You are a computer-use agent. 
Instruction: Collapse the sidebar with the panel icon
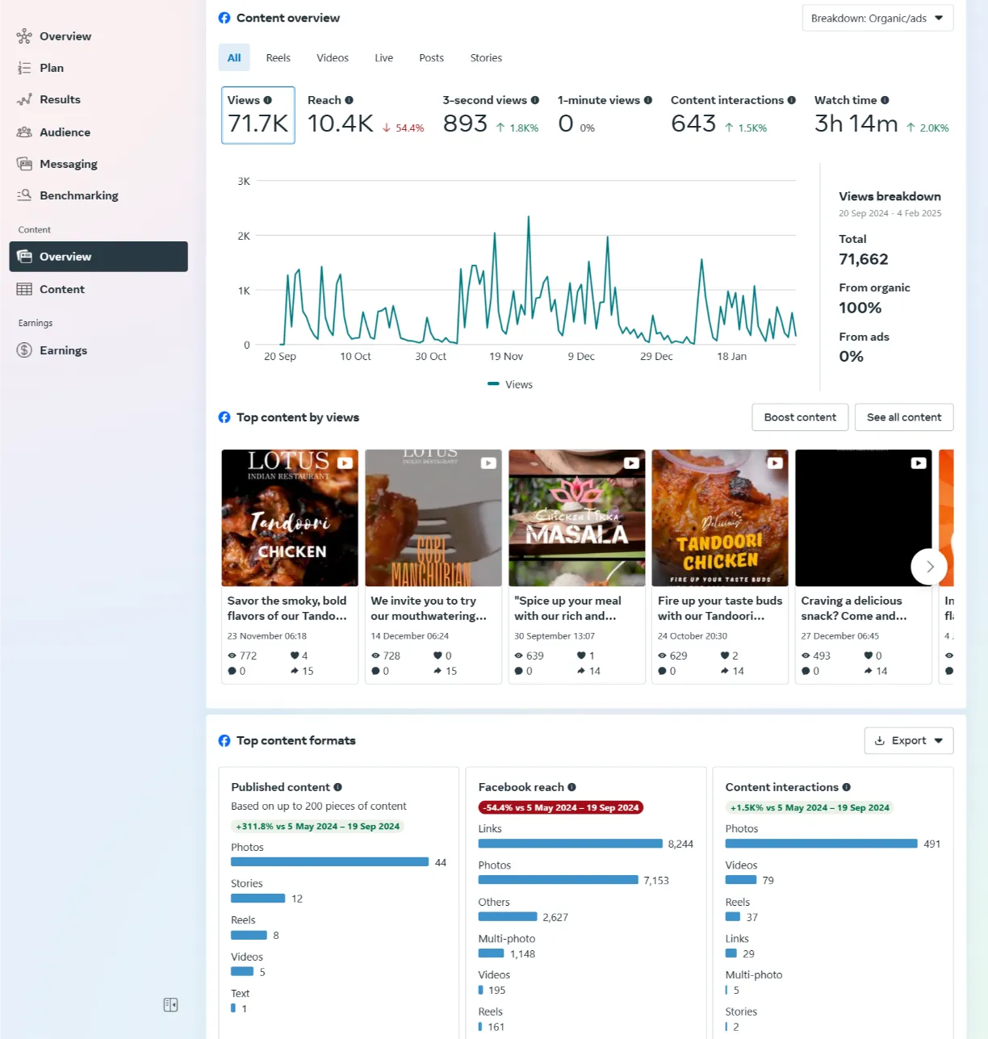170,1005
